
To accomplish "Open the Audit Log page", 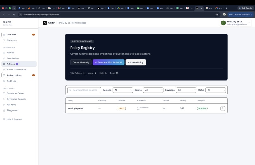I will pos(19,81).
